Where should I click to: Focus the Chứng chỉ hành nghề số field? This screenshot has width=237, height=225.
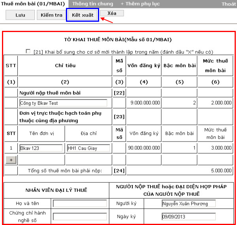(80, 217)
